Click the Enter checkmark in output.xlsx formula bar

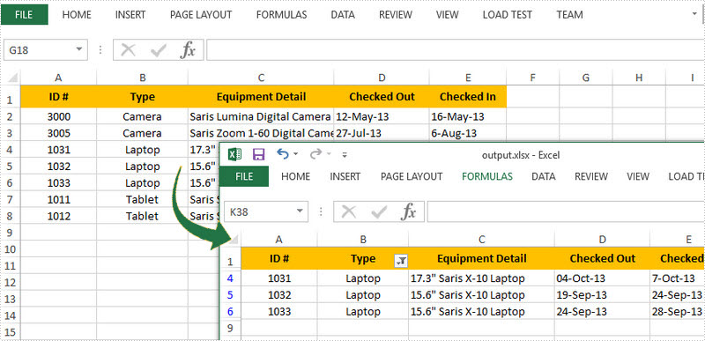point(379,211)
